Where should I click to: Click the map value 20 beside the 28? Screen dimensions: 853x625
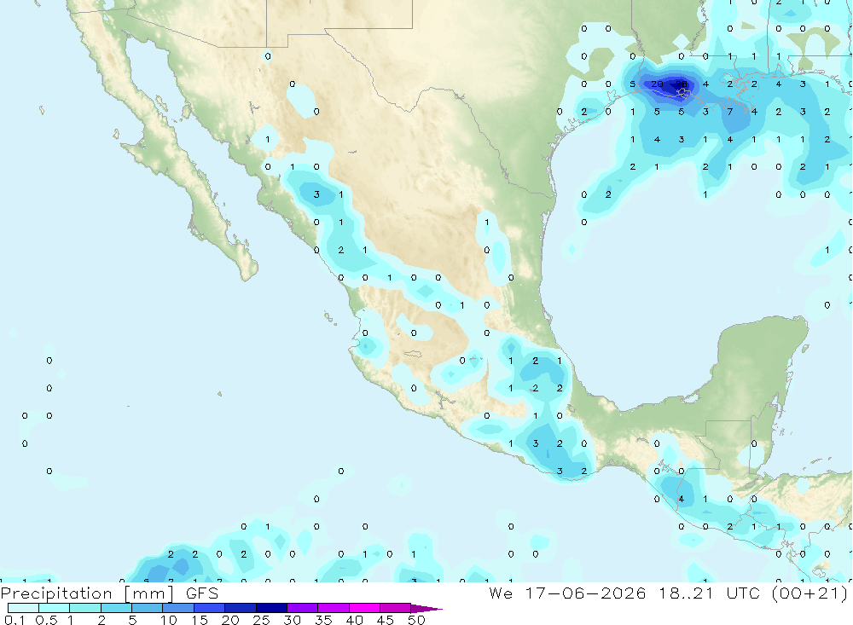(657, 84)
